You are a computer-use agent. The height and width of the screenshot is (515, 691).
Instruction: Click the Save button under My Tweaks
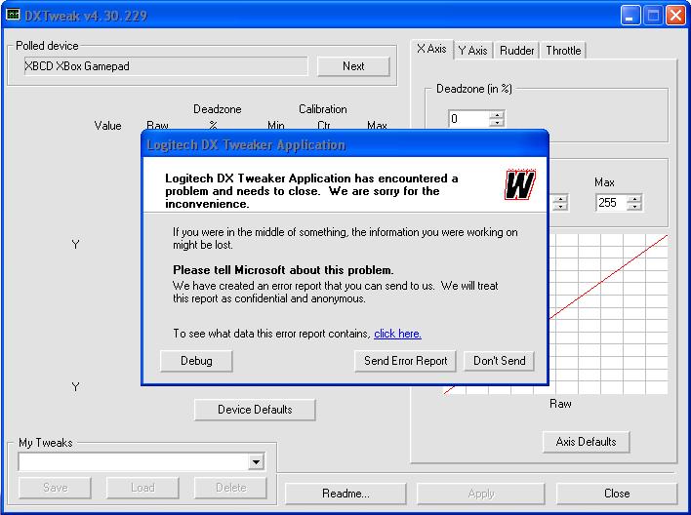[x=55, y=488]
